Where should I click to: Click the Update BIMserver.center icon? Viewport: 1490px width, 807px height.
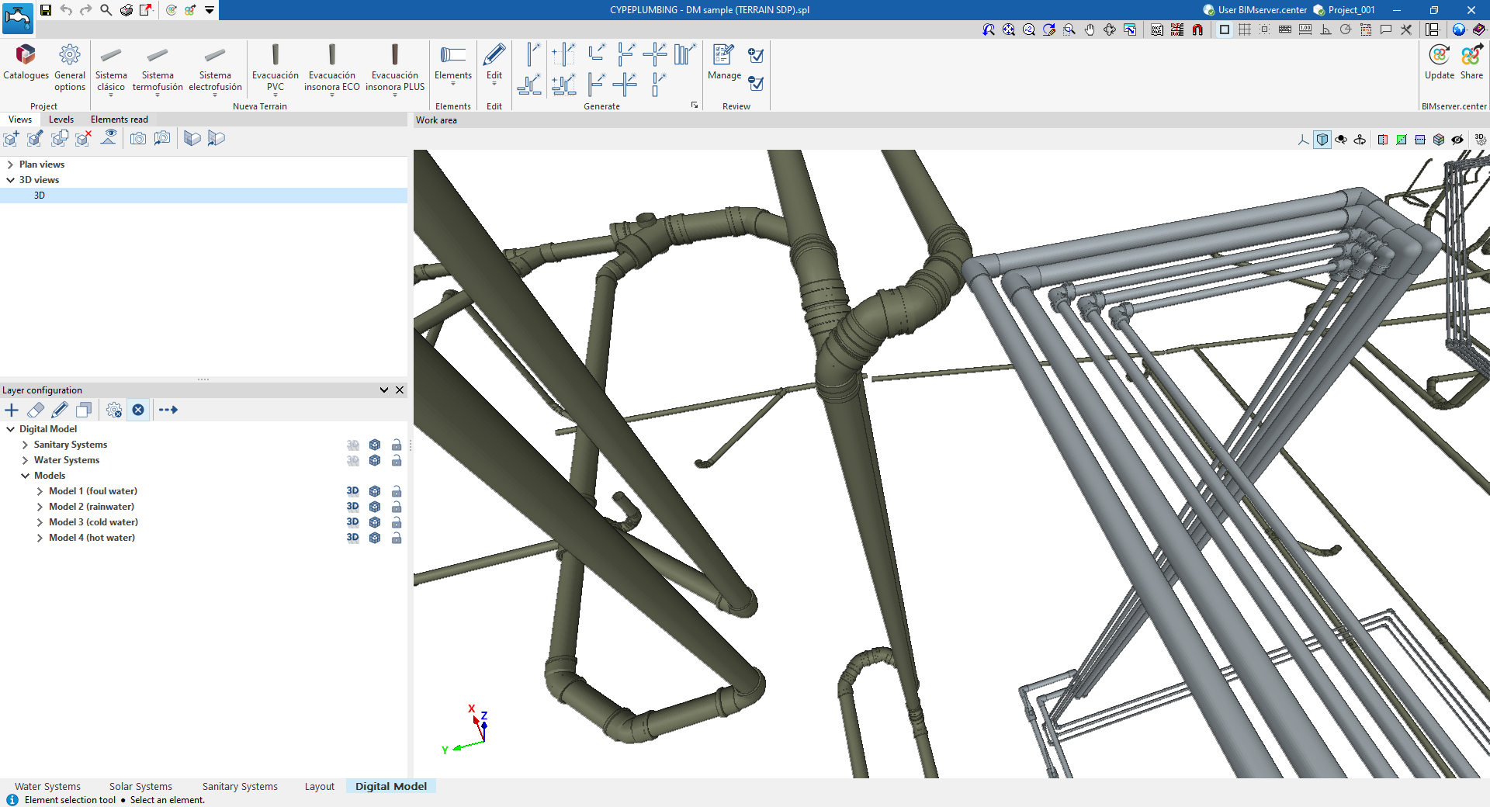coord(1439,62)
